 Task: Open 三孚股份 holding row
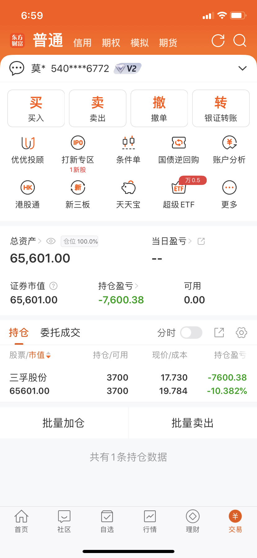point(128,384)
